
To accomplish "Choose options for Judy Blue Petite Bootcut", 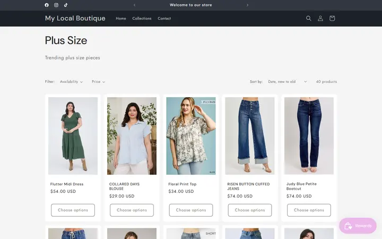I will tap(309, 210).
